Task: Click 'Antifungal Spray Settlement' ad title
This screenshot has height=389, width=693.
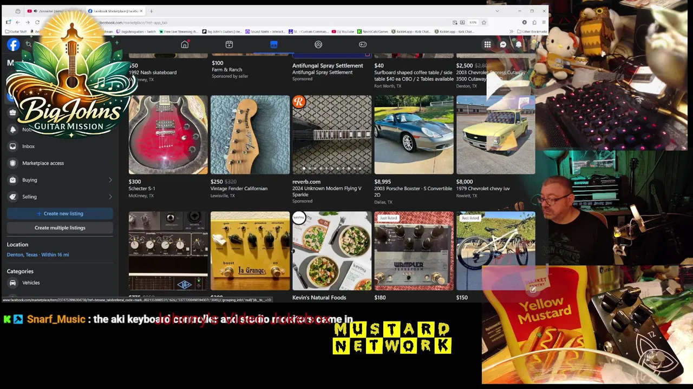Action: pyautogui.click(x=328, y=65)
